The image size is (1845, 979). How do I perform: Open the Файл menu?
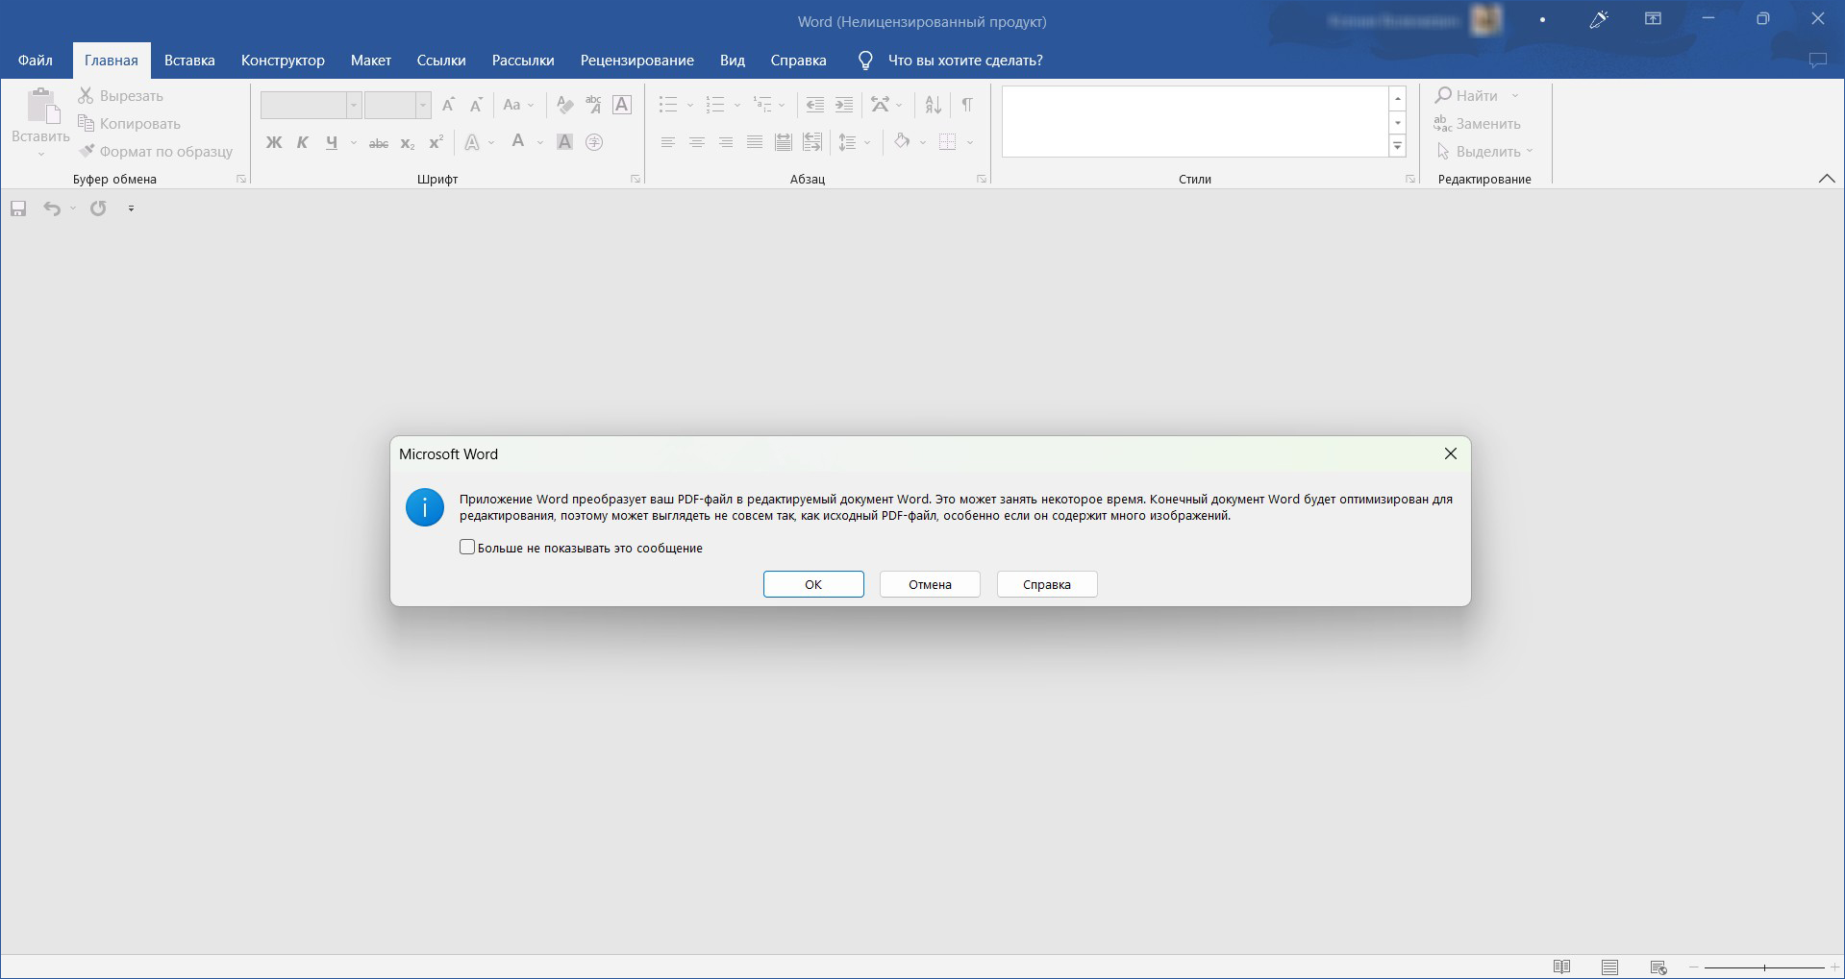point(36,61)
